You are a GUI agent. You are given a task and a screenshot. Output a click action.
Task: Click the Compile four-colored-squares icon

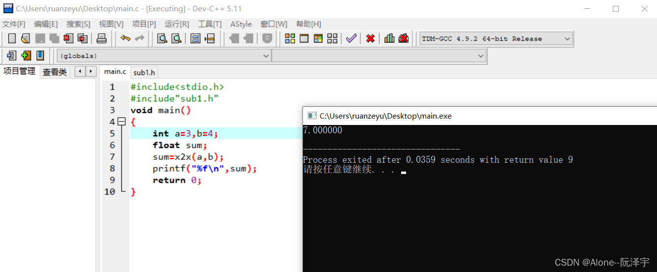[x=290, y=38]
